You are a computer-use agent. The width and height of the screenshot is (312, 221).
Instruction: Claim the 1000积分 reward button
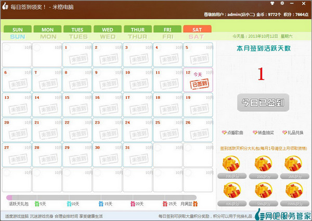[x=294, y=203]
